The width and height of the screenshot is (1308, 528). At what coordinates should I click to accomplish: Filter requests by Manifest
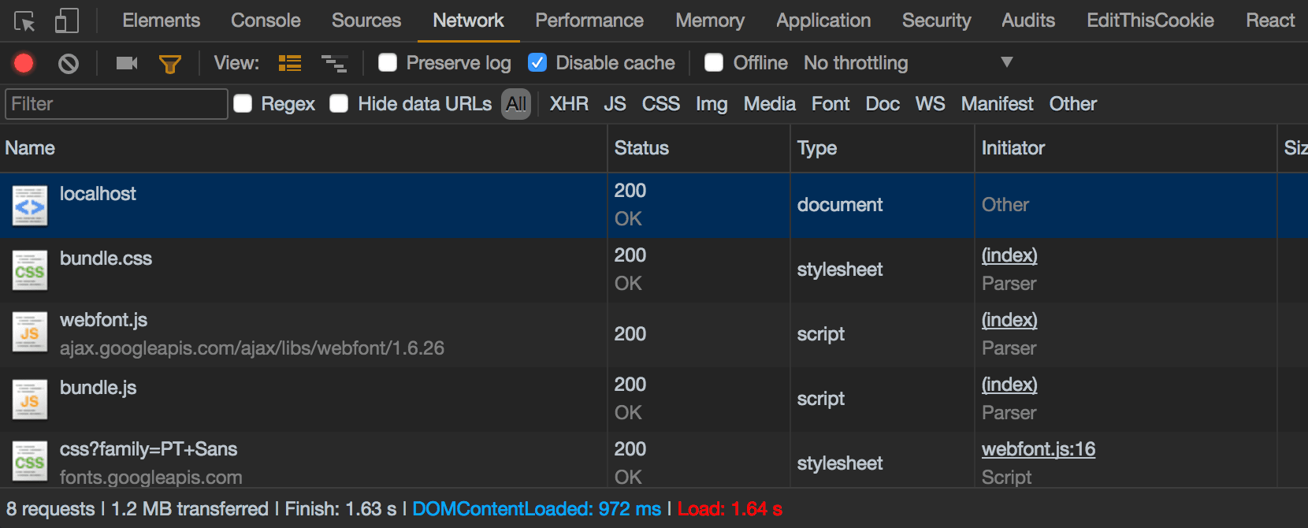click(997, 104)
